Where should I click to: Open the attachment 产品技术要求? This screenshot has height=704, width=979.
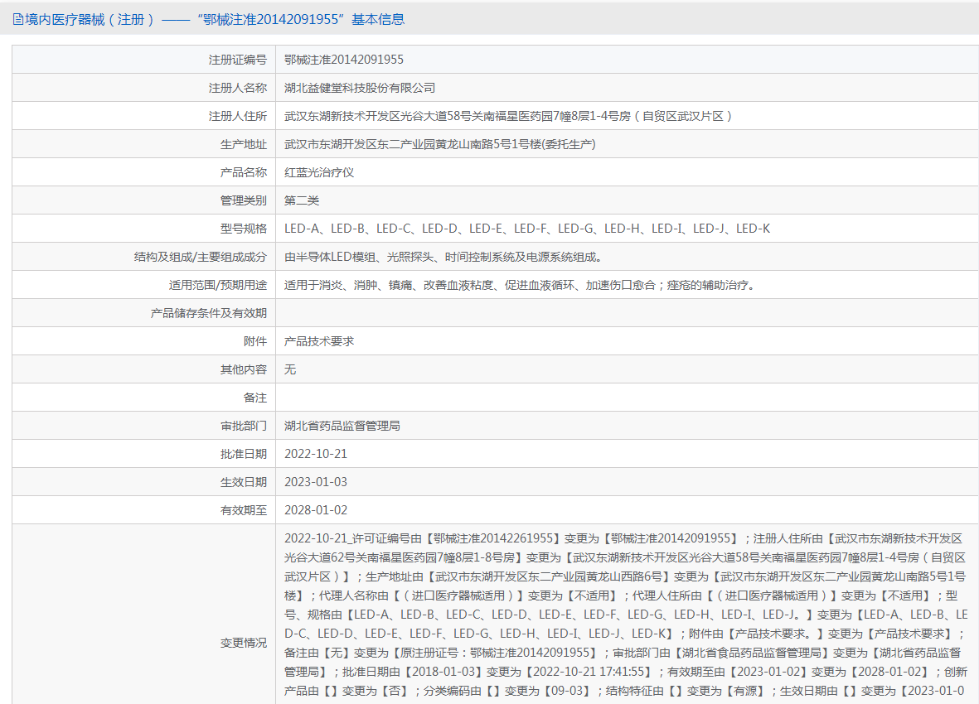pos(319,342)
